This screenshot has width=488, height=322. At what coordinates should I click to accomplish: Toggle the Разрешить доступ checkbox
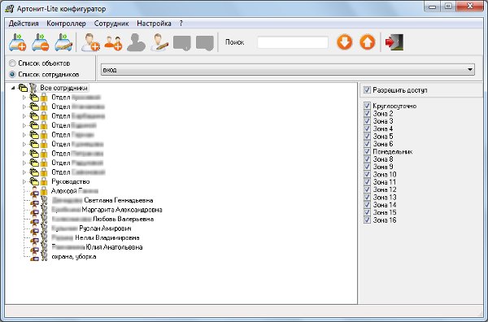tap(368, 90)
